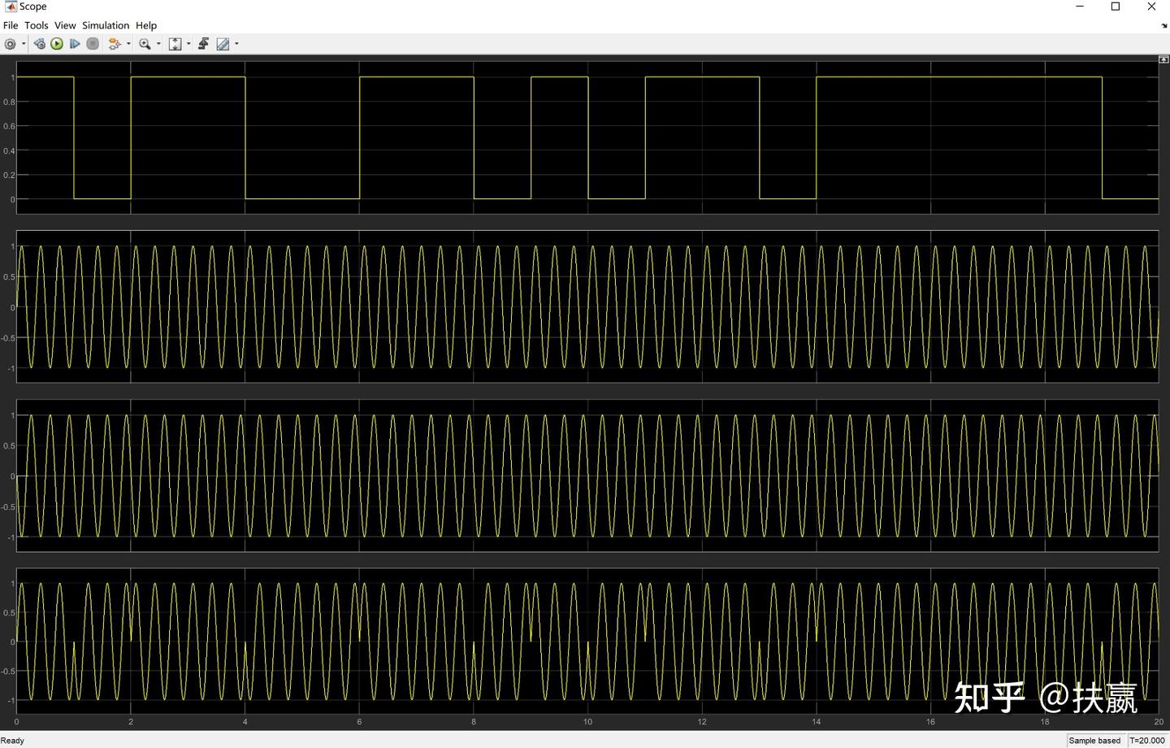The height and width of the screenshot is (748, 1170).
Task: Open the Tools menu
Action: tap(36, 25)
